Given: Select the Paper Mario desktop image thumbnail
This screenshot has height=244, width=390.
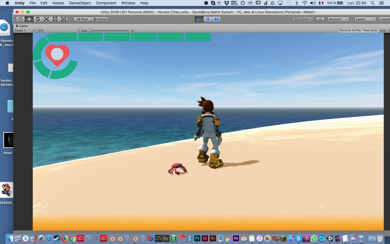Looking at the screenshot, I should 7,190.
